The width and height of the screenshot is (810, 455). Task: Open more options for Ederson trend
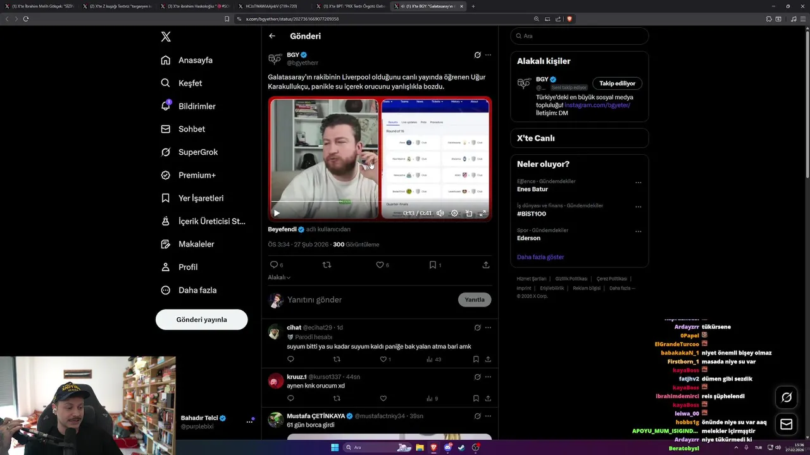click(x=638, y=231)
